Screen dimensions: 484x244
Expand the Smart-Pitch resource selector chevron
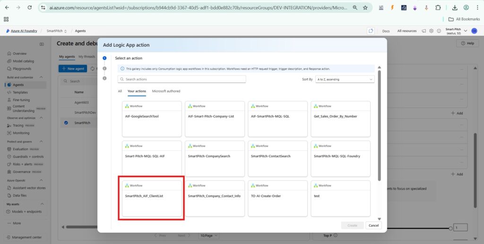tap(466, 31)
